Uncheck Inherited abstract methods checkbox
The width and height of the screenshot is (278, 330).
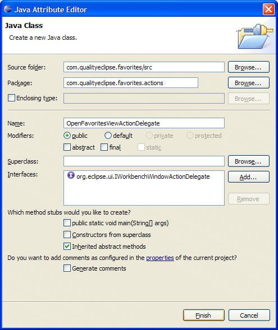click(x=67, y=246)
